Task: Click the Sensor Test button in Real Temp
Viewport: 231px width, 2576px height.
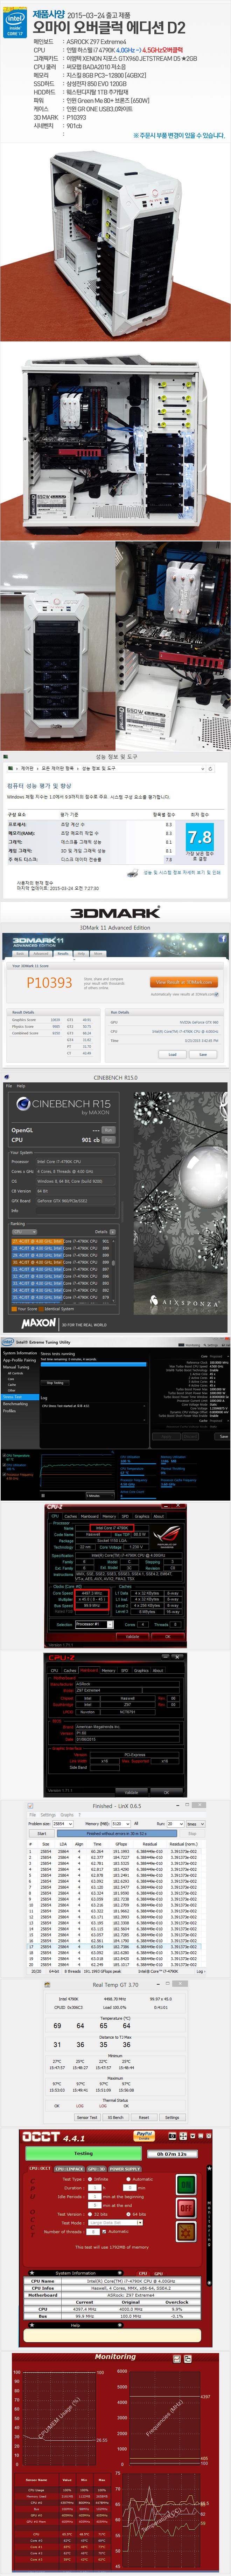Action: click(x=87, y=2117)
